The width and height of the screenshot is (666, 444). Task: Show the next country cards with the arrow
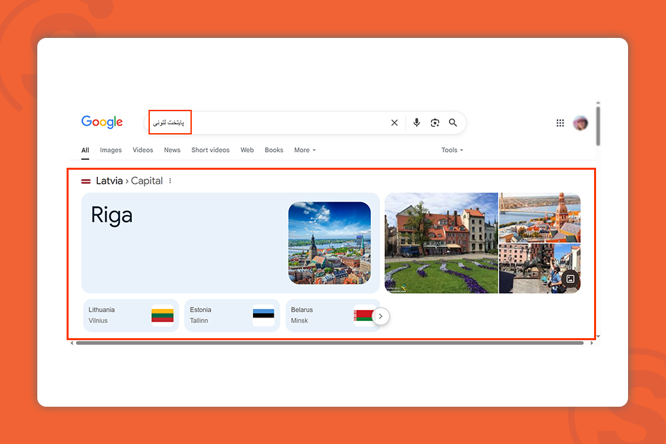380,316
